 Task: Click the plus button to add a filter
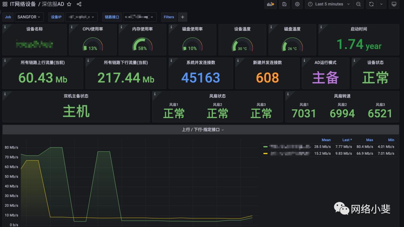point(183,17)
